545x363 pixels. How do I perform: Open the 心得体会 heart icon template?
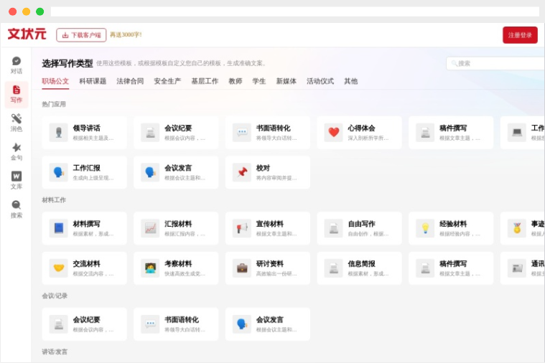pyautogui.click(x=359, y=133)
